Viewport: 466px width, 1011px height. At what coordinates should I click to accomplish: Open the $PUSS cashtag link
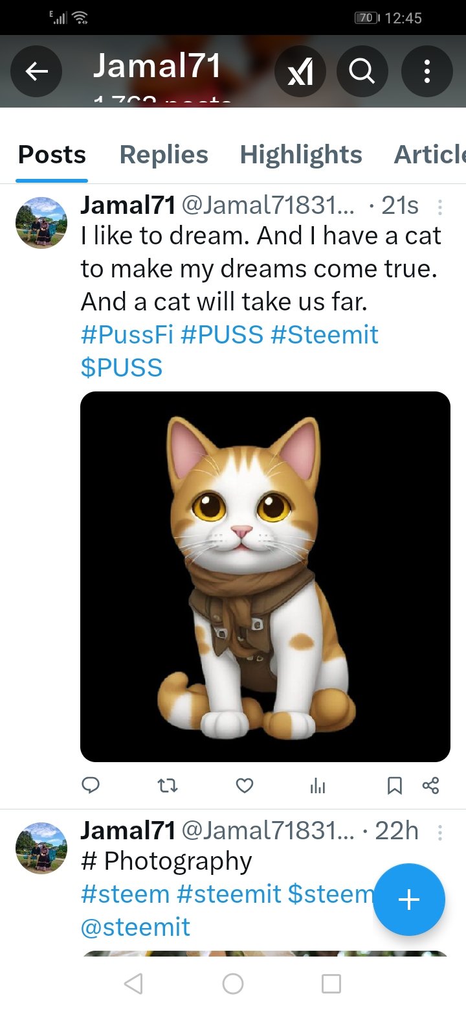(x=122, y=367)
